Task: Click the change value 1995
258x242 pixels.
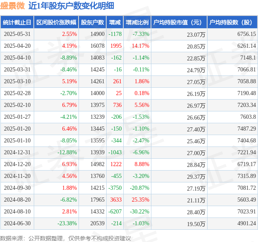Action: point(116,46)
